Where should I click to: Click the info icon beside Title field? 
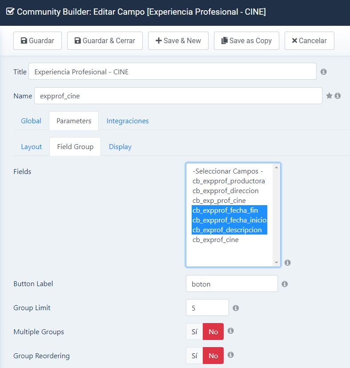point(323,72)
